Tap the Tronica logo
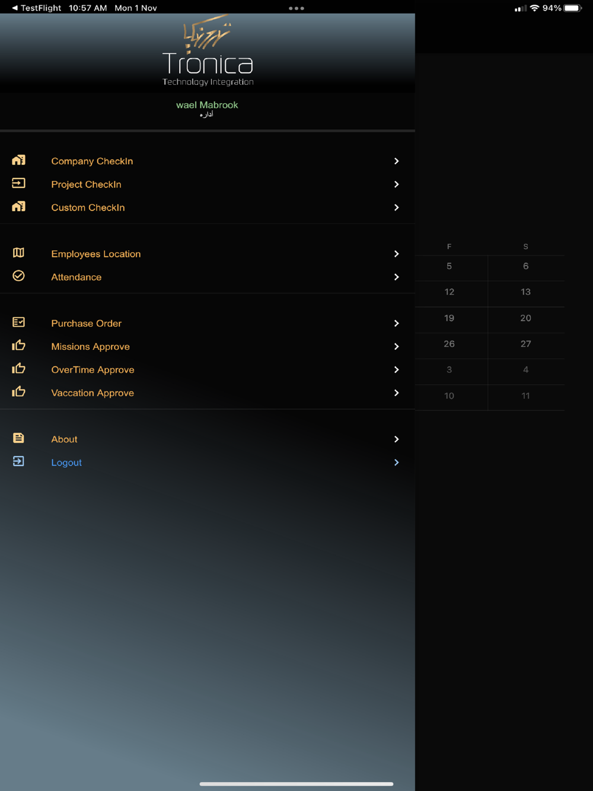This screenshot has width=593, height=791. click(x=208, y=50)
